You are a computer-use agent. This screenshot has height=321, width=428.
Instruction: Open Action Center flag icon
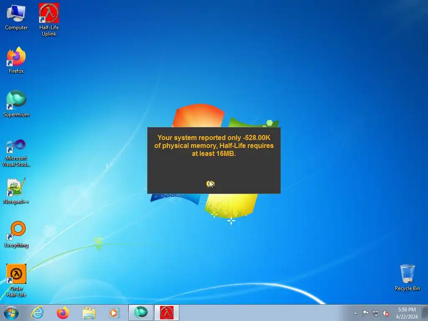coord(365,313)
